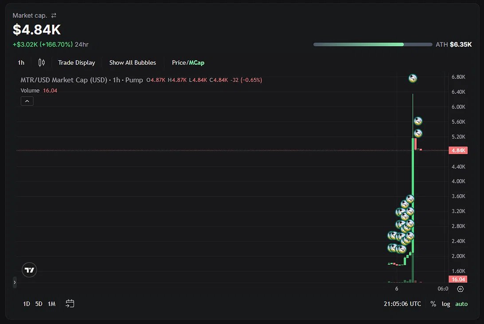This screenshot has height=324, width=484.
Task: Click Show All Bubbles button
Action: pos(133,62)
